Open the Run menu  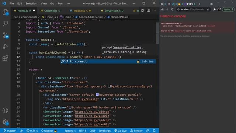coord(60,3)
